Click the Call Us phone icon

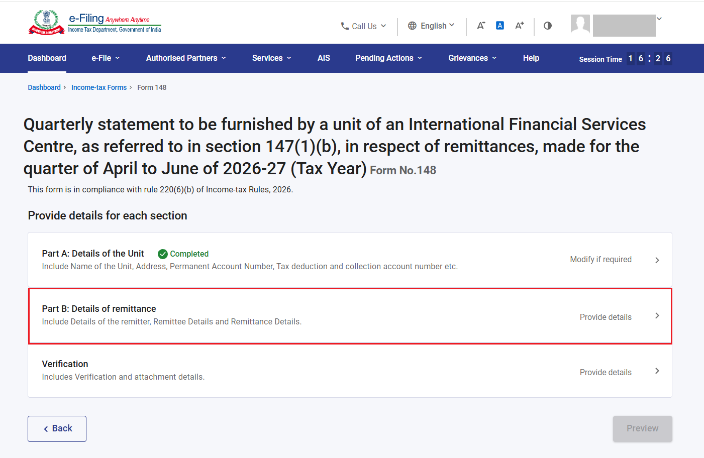pyautogui.click(x=345, y=26)
